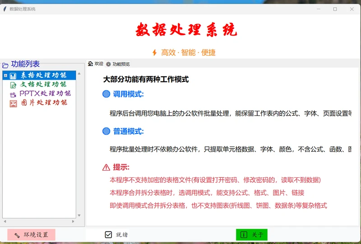
Task: Click the 普通模式: heading
Action: click(x=128, y=131)
